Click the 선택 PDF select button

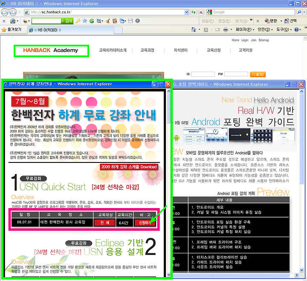pos(290,21)
